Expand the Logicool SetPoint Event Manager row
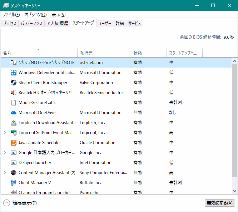 tap(5, 133)
